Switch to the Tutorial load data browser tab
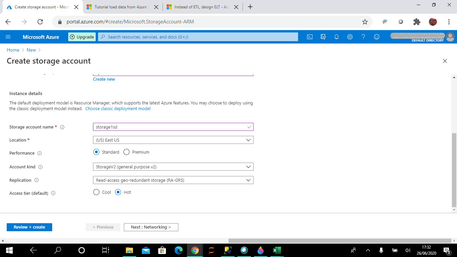Viewport: 457px width, 257px height. [x=122, y=7]
